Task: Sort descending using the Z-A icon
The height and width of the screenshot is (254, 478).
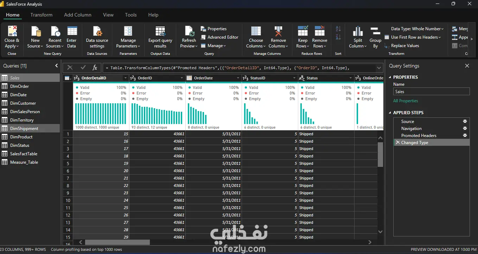Action: pos(338,37)
